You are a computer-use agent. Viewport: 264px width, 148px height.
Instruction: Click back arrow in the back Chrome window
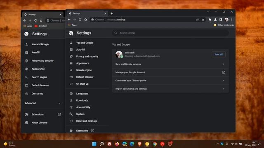[x=25, y=21]
